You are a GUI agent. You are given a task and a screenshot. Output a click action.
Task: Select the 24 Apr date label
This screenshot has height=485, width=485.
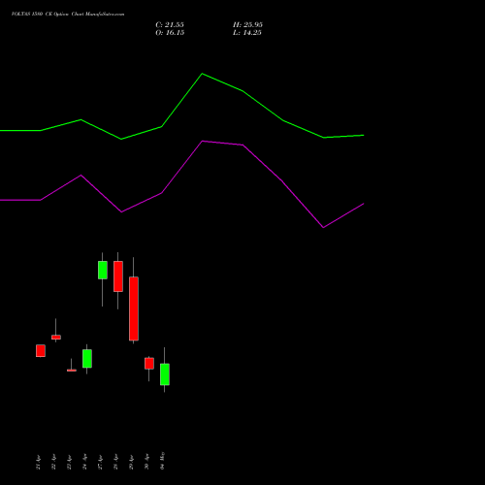[84, 462]
